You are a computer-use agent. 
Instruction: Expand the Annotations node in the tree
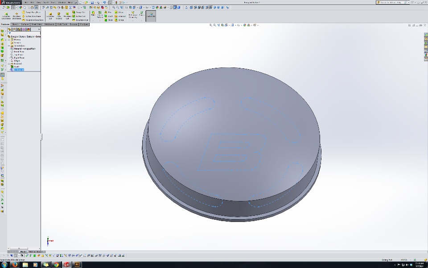click(9, 46)
